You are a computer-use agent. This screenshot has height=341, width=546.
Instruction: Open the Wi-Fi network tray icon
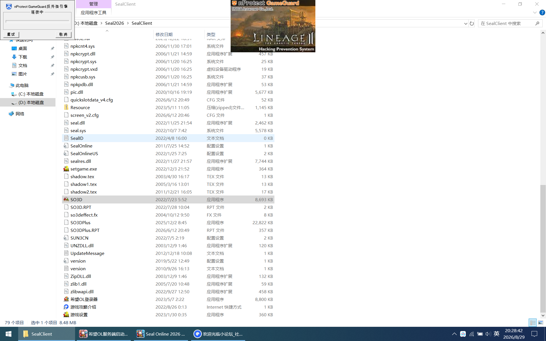tap(472, 334)
